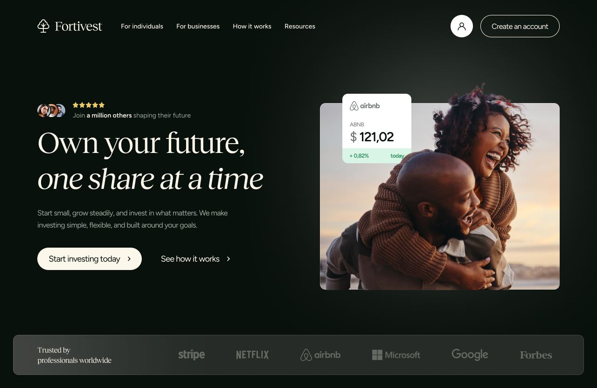
Task: Click the Airbnb logo in trusted bar
Action: (320, 355)
